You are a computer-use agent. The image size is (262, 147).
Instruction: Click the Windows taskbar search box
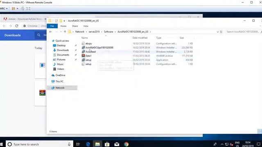click(39, 144)
